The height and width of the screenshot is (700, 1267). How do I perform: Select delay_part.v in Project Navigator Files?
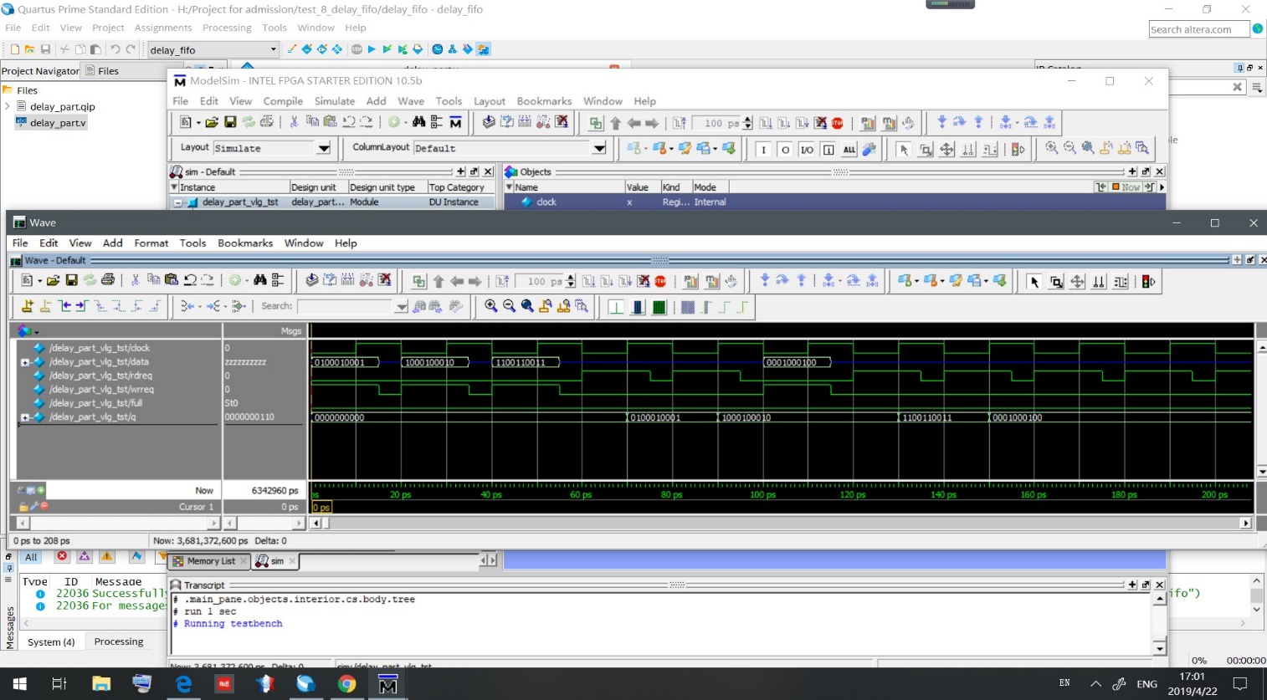pyautogui.click(x=57, y=123)
